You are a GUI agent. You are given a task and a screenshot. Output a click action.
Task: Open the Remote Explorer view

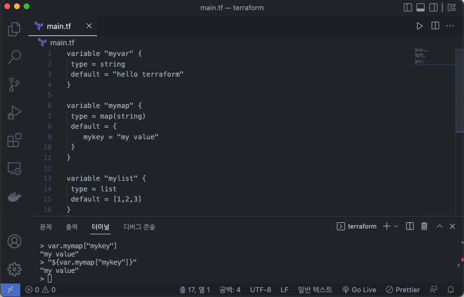click(14, 168)
